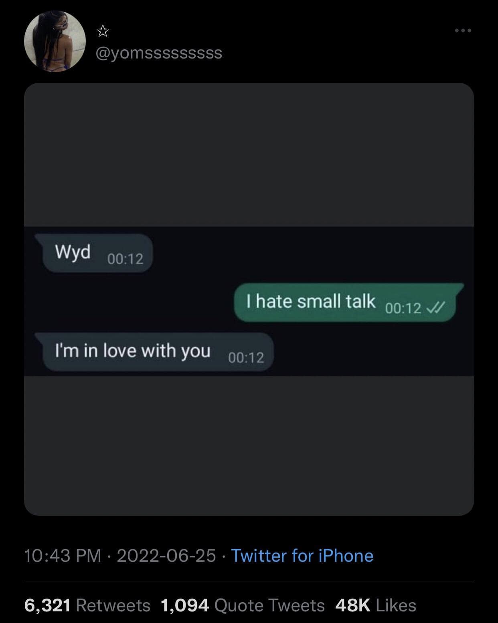Click the 00:12 time beside "I'm in love with you"
Image resolution: width=498 pixels, height=623 pixels.
coord(246,357)
